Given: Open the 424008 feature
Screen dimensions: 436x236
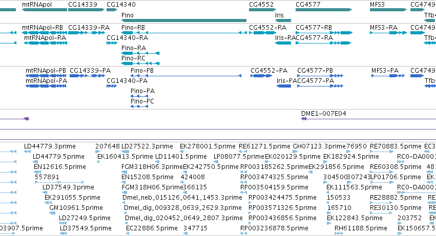Looking at the screenshot, I should pyautogui.click(x=193, y=177).
